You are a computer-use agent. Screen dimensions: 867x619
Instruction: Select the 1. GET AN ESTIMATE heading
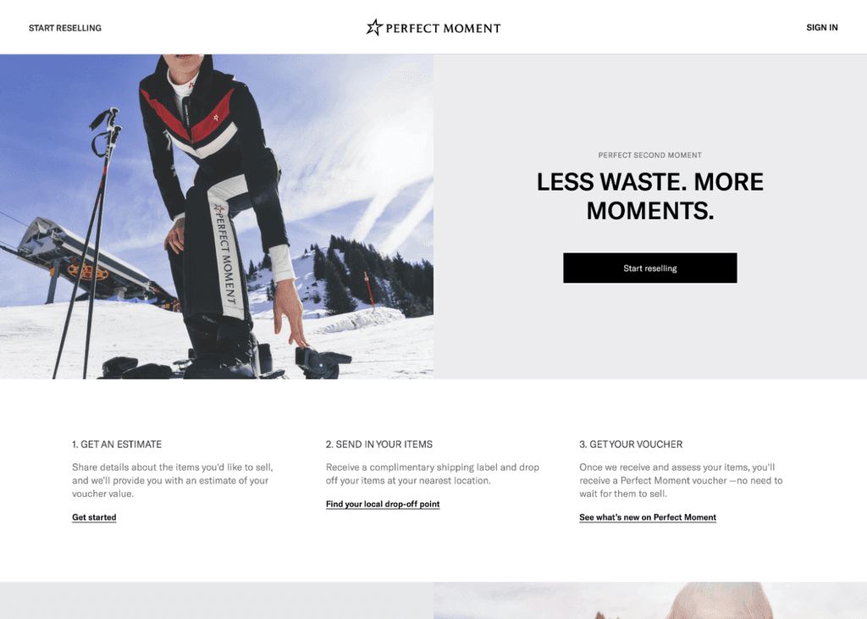coord(117,445)
